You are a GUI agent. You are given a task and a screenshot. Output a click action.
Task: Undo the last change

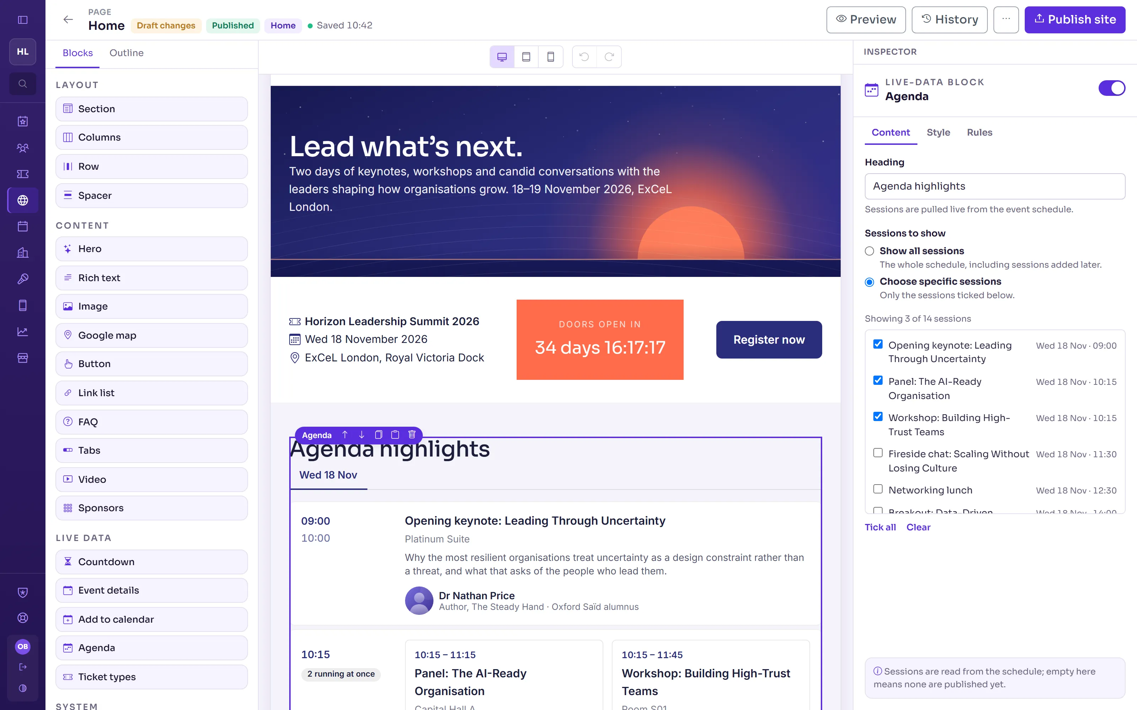pyautogui.click(x=584, y=57)
